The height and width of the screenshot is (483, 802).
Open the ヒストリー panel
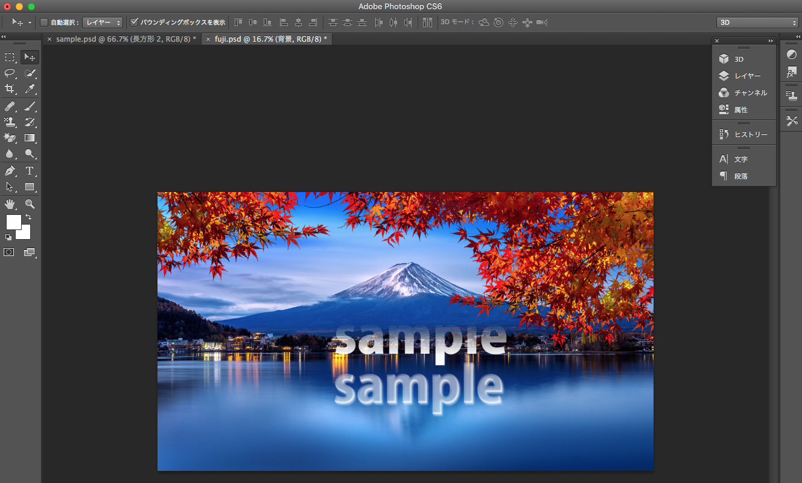point(743,135)
